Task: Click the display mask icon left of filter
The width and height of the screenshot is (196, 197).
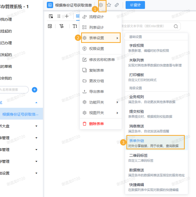Action: click(50, 26)
